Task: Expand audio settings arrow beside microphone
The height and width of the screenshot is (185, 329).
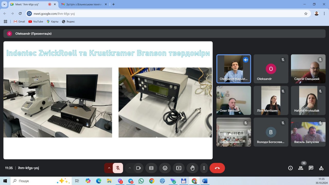Action: click(x=109, y=168)
